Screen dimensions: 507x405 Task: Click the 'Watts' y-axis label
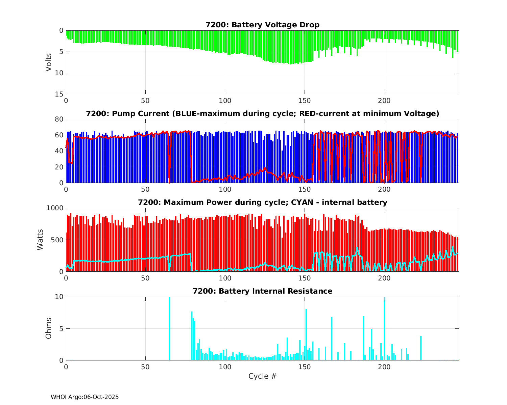[41, 240]
